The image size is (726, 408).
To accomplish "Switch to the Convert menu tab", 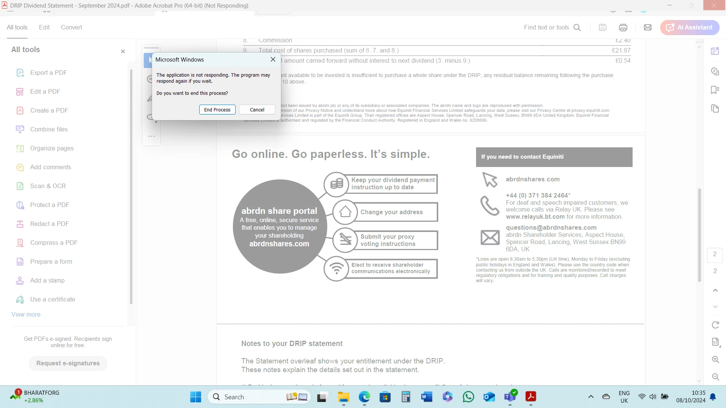I will pyautogui.click(x=71, y=27).
